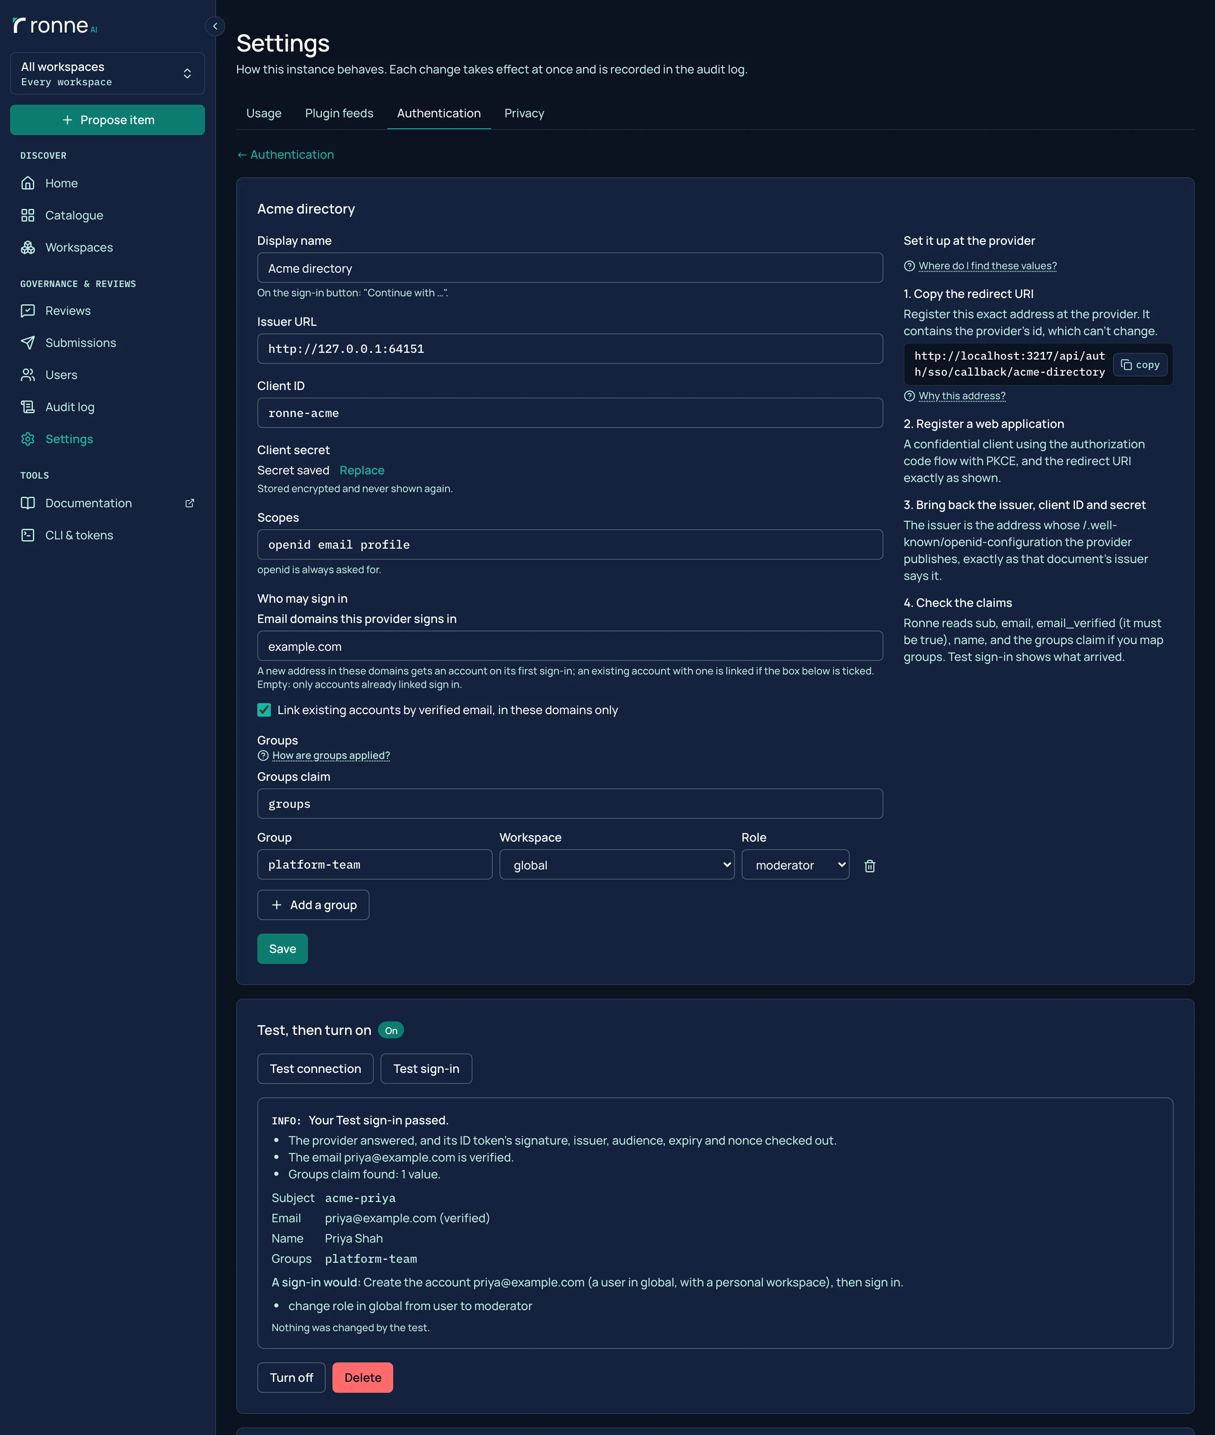
Task: Click the Workspaces icon in the sidebar
Action: [27, 247]
